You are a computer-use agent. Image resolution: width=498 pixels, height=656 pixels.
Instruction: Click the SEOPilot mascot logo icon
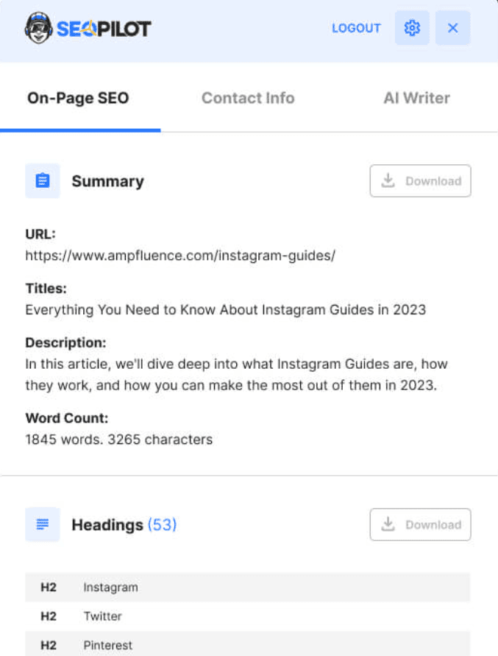point(37,28)
